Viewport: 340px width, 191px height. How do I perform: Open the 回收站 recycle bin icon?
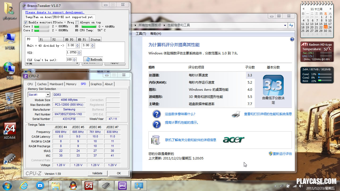click(x=10, y=101)
